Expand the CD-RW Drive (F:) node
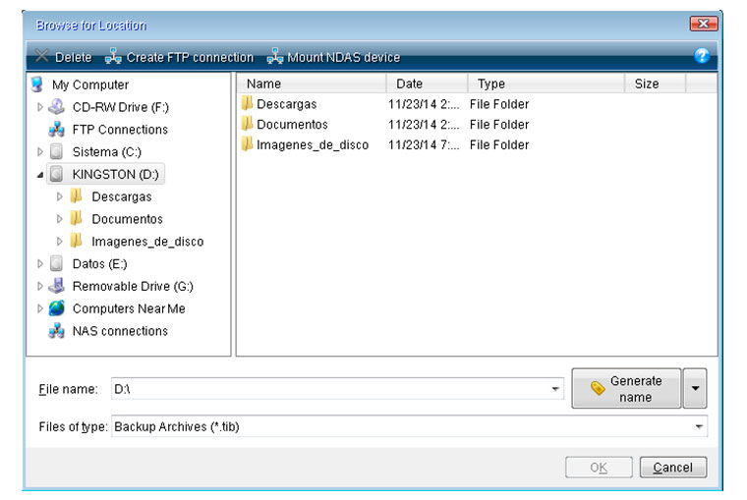This screenshot has width=747, height=500. tap(40, 107)
